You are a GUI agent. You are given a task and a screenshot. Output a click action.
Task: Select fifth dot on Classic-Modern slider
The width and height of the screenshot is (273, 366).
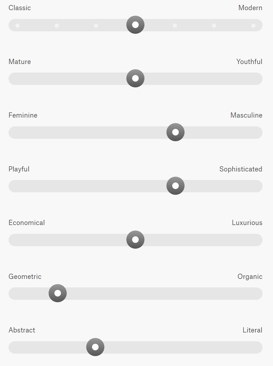175,26
